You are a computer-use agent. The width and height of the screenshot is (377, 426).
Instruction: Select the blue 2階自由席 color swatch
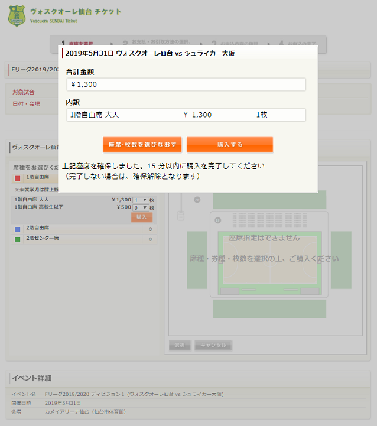17,229
